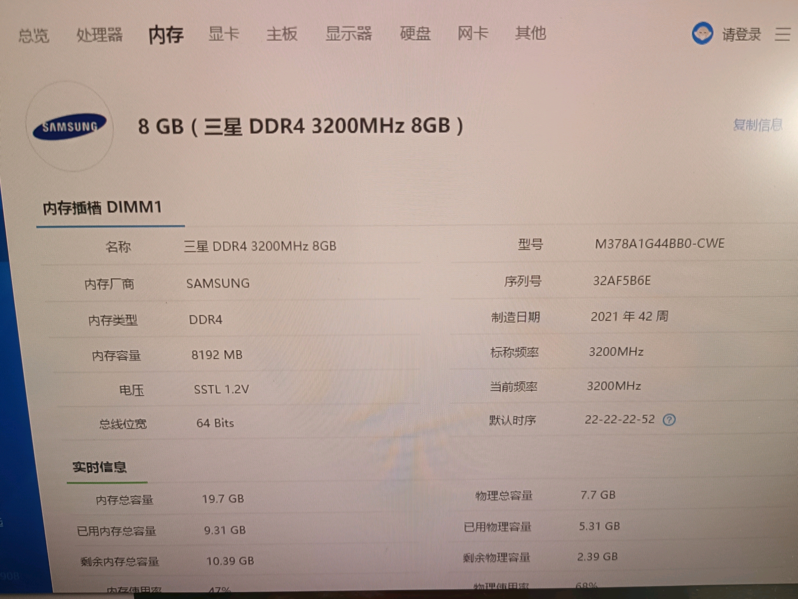
Task: Click the date 2021 年 42 周
Action: (629, 316)
